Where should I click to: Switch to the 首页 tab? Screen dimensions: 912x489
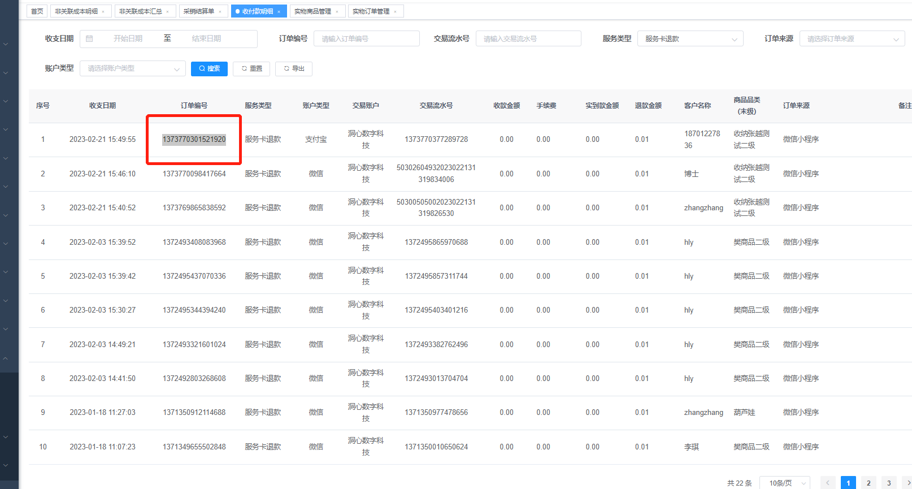click(x=37, y=11)
